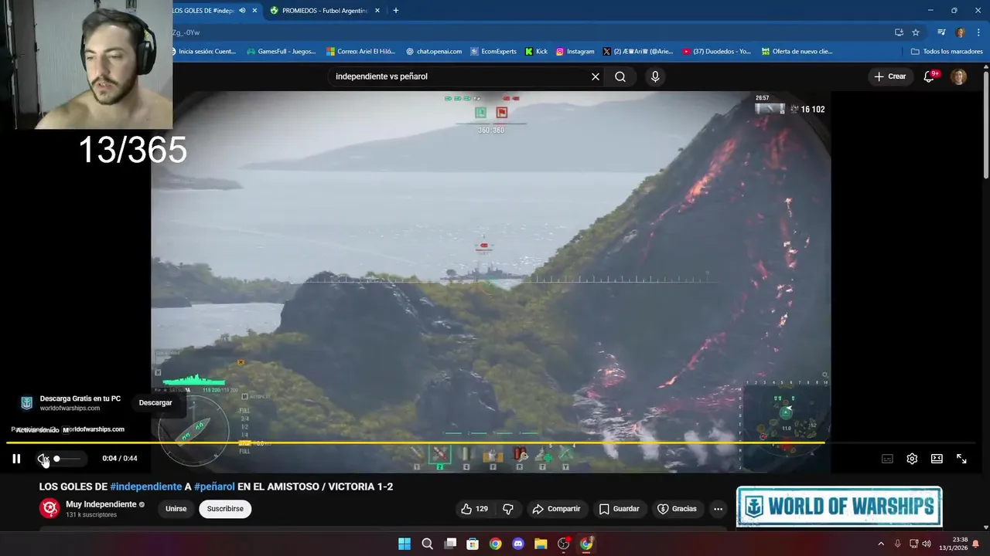The width and height of the screenshot is (990, 556).
Task: Send Gracias super thanks
Action: pyautogui.click(x=677, y=509)
